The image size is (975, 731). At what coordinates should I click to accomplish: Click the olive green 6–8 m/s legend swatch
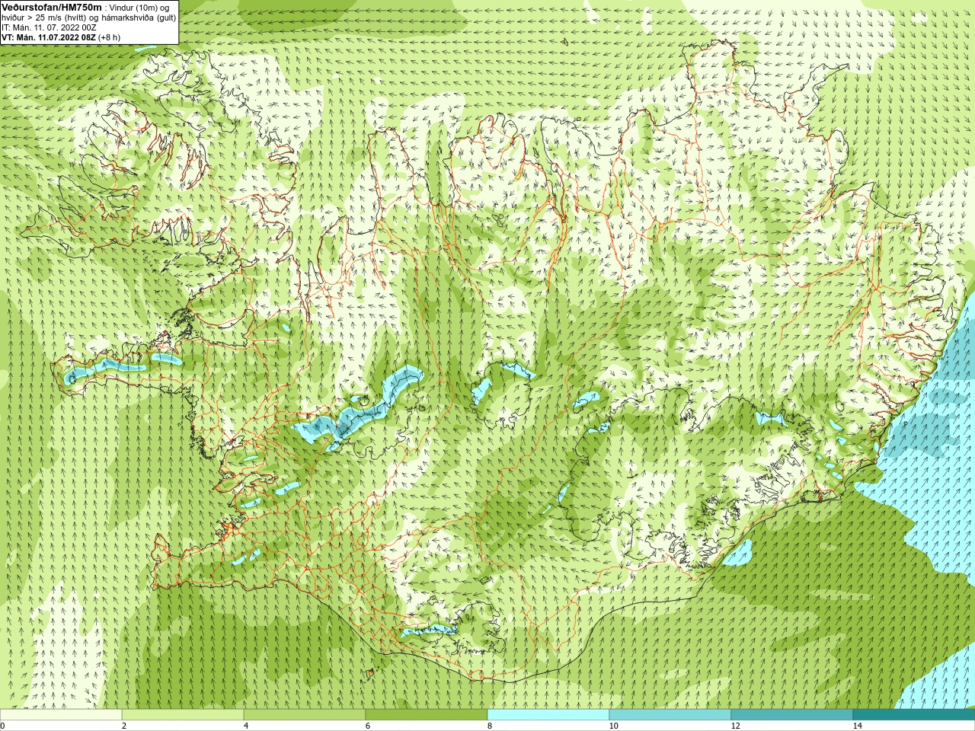coord(427,715)
